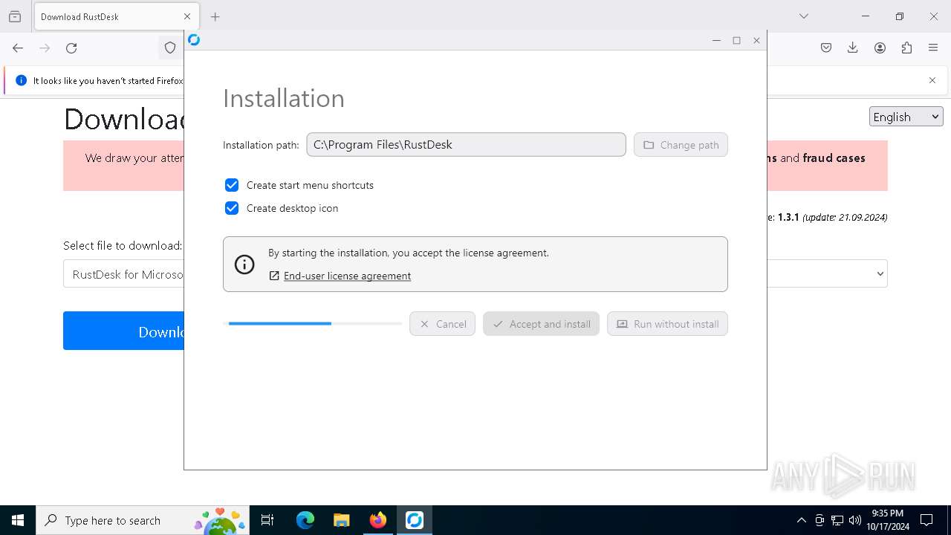
Task: Open volume control in system tray
Action: [854, 520]
